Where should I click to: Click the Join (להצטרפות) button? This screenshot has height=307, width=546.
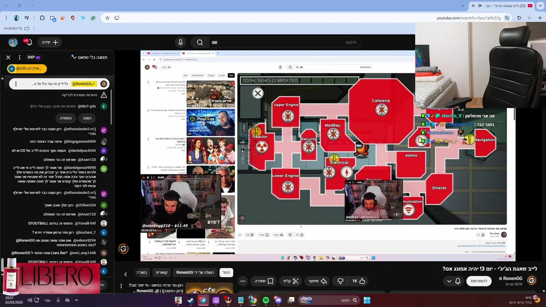pyautogui.click(x=479, y=281)
